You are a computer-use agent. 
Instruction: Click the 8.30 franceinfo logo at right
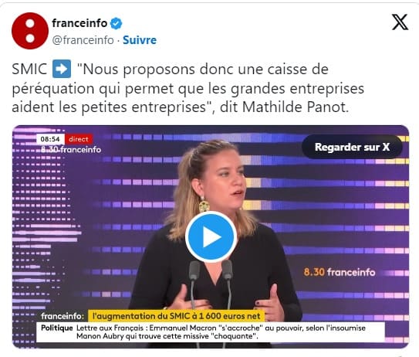click(340, 272)
